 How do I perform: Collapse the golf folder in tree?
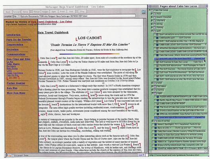[x=152, y=31]
